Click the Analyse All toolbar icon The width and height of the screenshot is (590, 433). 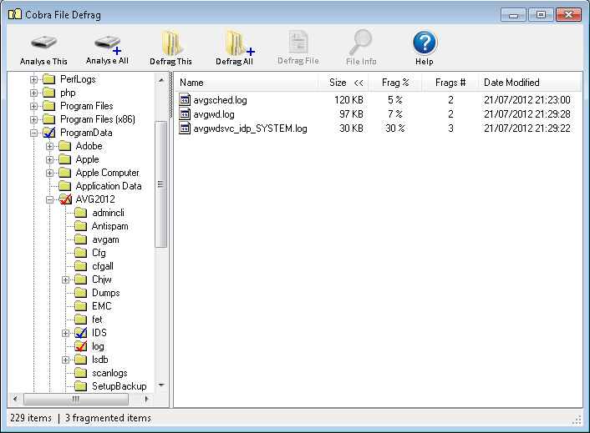tap(107, 43)
